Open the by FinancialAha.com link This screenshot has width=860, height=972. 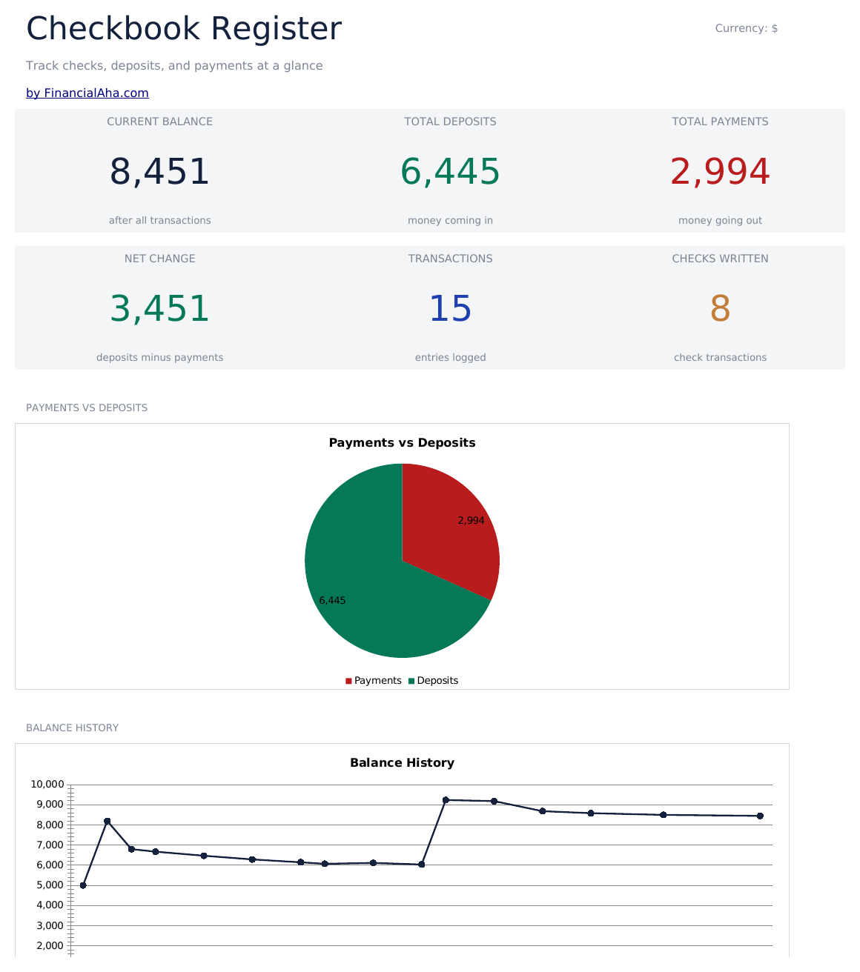(87, 93)
